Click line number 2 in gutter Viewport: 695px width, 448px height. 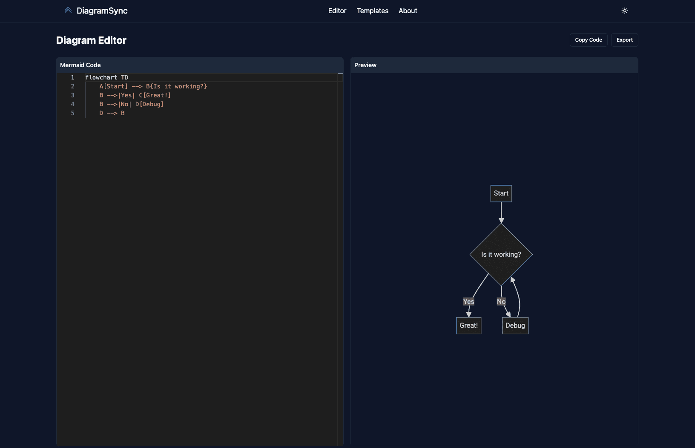pyautogui.click(x=72, y=86)
